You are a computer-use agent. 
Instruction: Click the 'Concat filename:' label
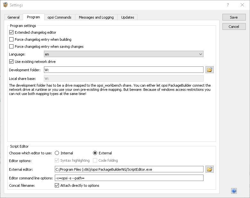tap(22, 185)
